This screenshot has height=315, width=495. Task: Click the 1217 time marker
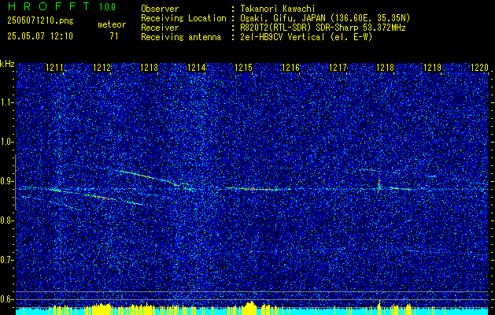pos(338,67)
